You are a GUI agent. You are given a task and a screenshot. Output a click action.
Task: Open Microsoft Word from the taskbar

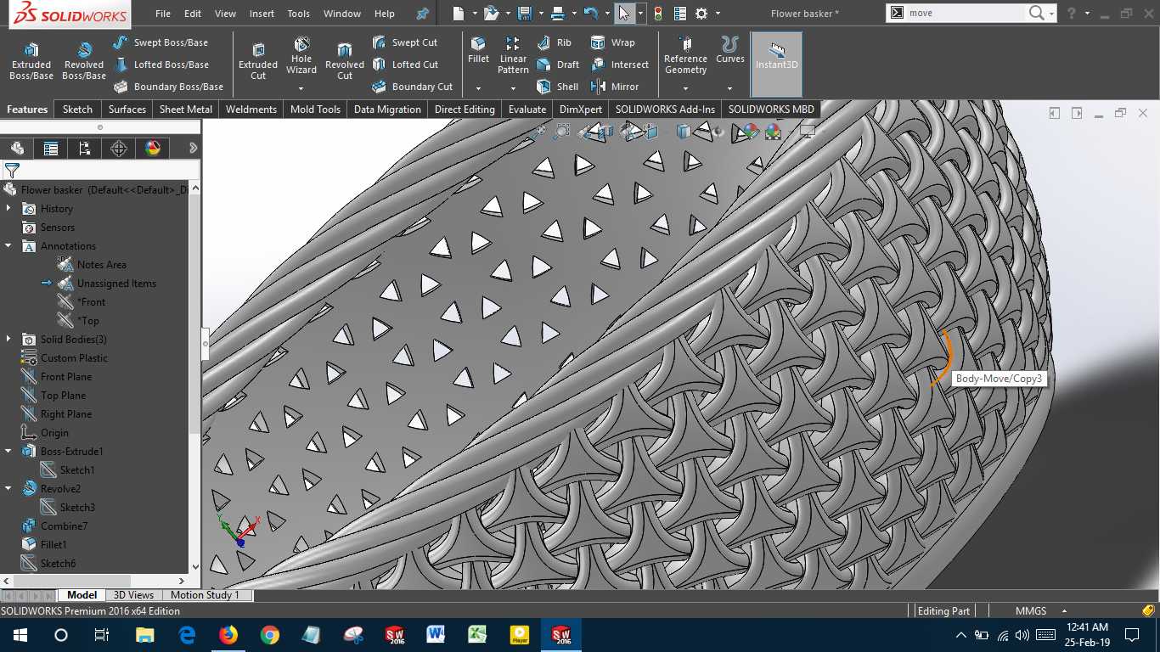click(x=436, y=635)
